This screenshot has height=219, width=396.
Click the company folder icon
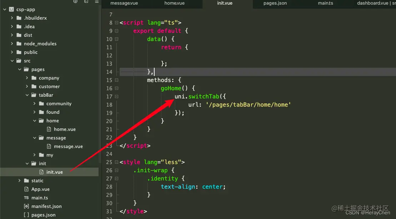tap(34, 78)
